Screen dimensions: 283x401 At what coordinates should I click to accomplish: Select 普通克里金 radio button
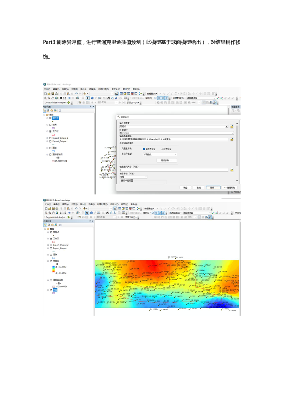pyautogui.click(x=144, y=149)
